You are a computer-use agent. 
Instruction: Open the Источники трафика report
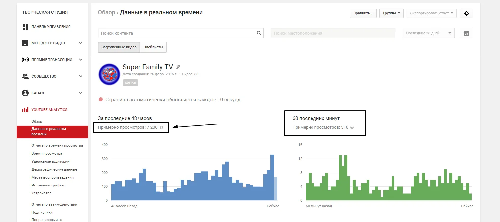[48, 185]
